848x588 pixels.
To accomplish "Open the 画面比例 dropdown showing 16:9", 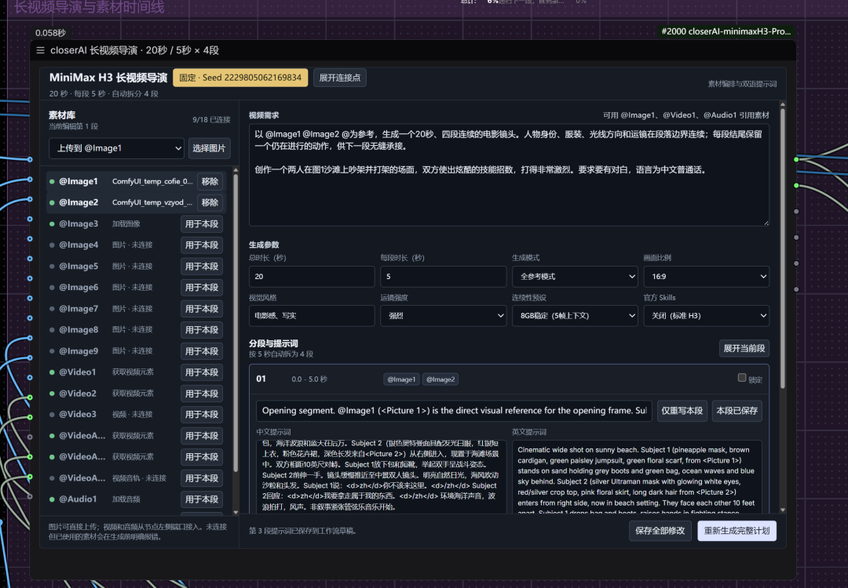I will (707, 277).
